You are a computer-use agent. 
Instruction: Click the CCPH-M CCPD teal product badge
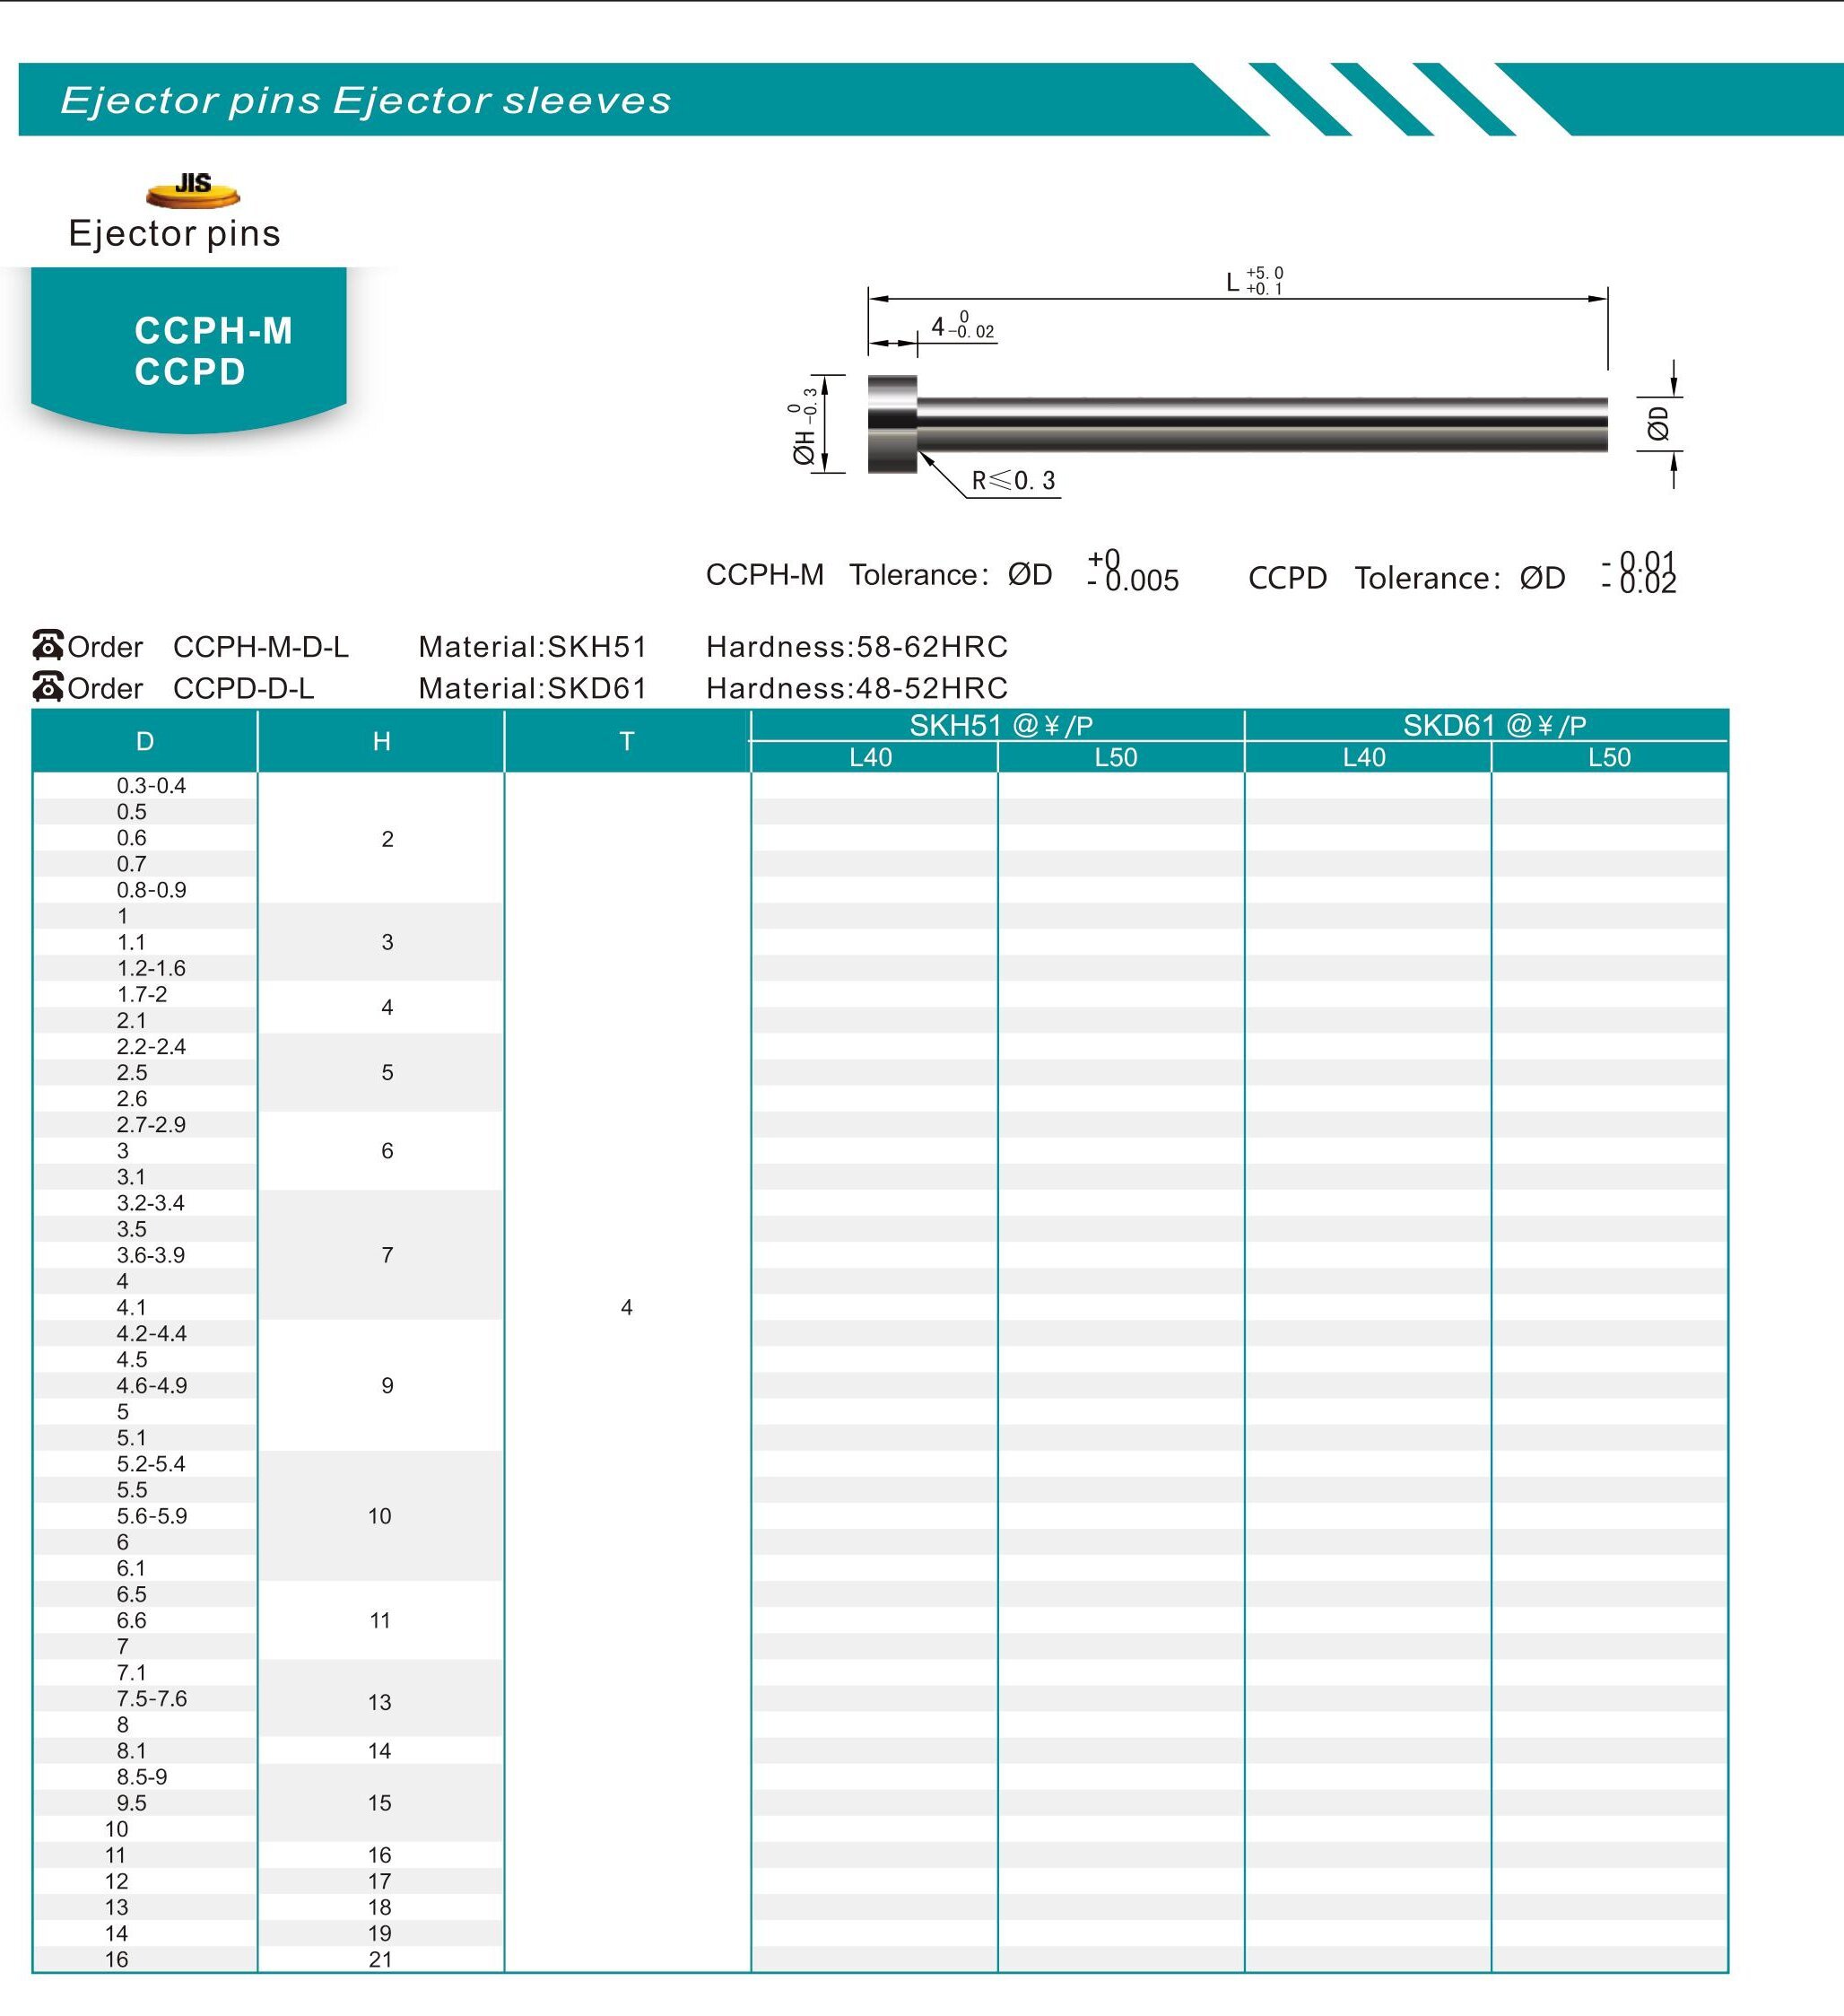tap(189, 350)
